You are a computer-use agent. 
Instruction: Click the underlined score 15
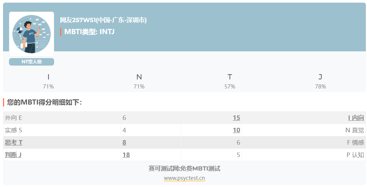tap(236, 118)
